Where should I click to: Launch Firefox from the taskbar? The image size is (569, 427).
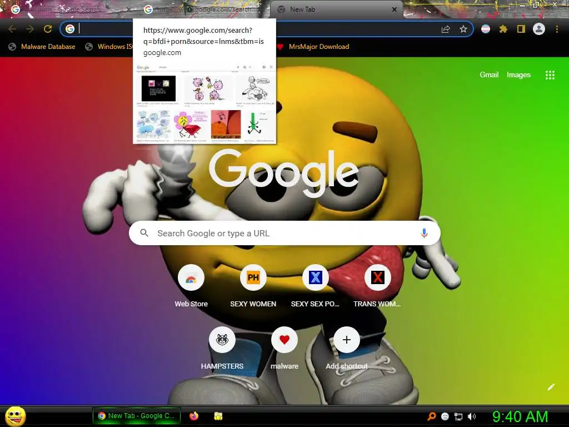[194, 416]
